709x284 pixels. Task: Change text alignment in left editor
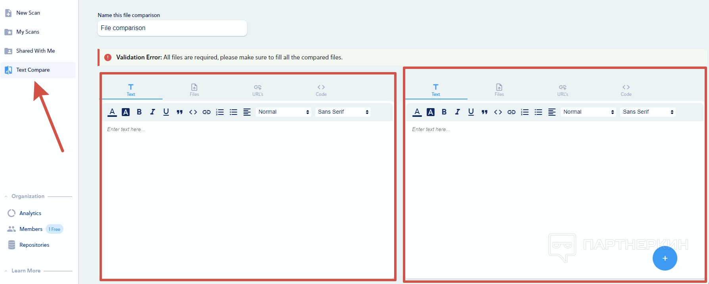point(247,112)
